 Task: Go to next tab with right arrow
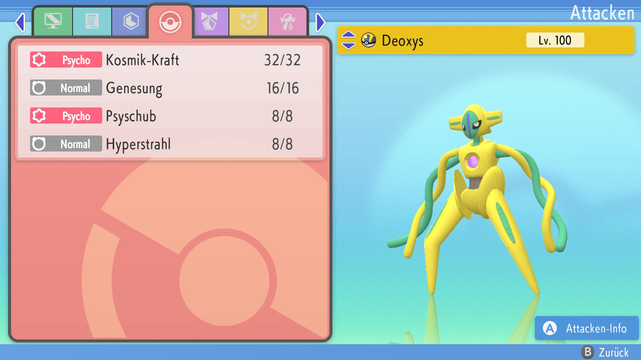tap(320, 22)
